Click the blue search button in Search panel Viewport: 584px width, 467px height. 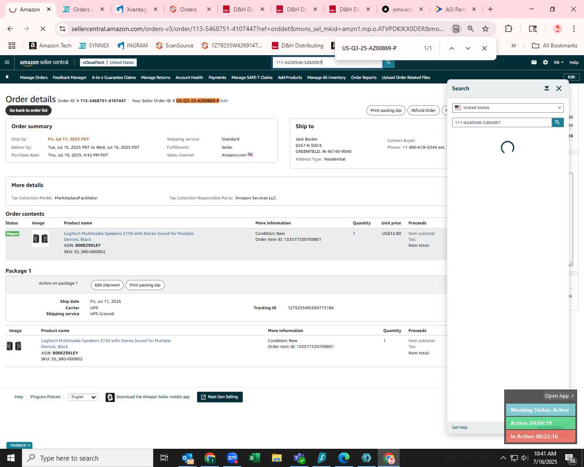click(557, 122)
